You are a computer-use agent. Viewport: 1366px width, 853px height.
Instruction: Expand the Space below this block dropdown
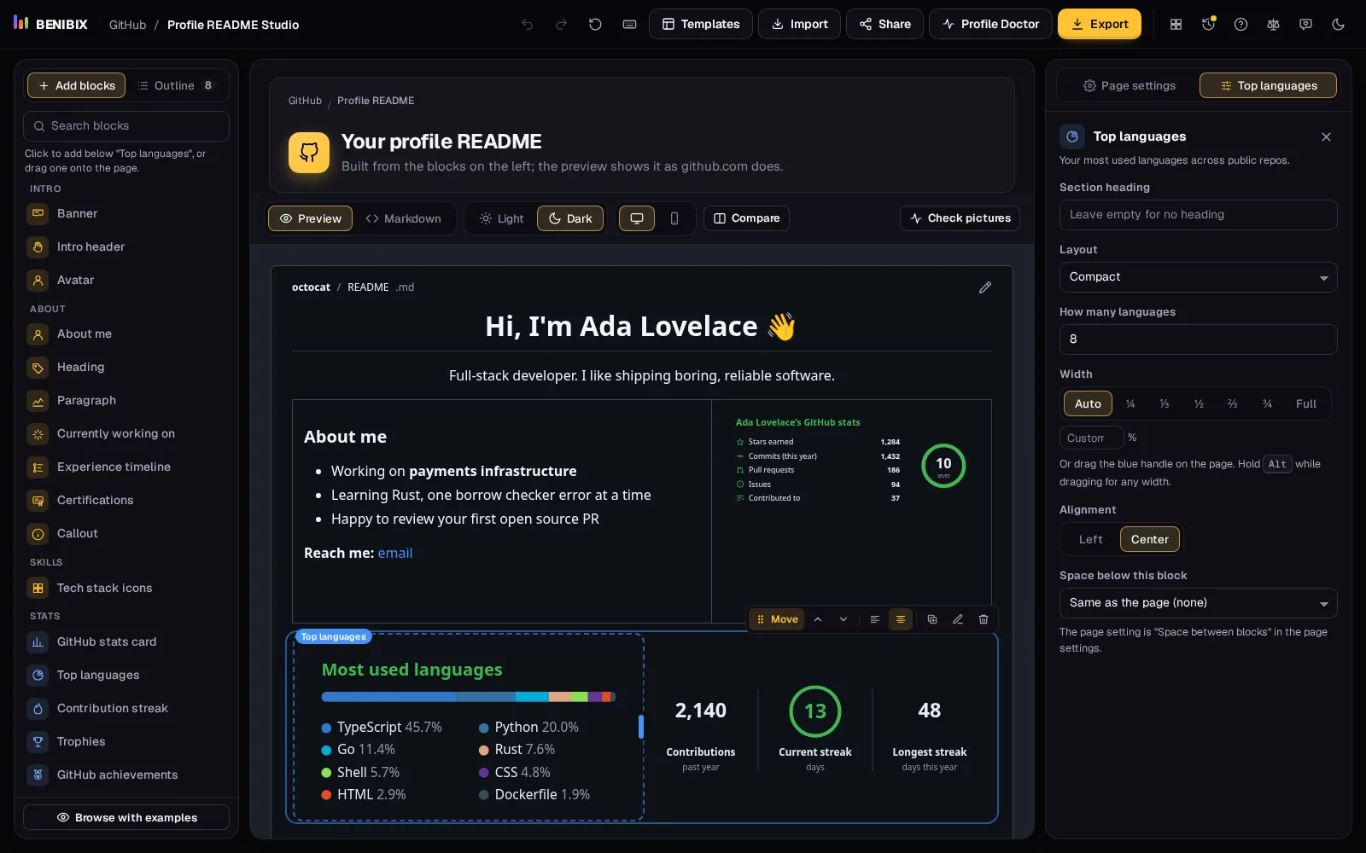1198,603
